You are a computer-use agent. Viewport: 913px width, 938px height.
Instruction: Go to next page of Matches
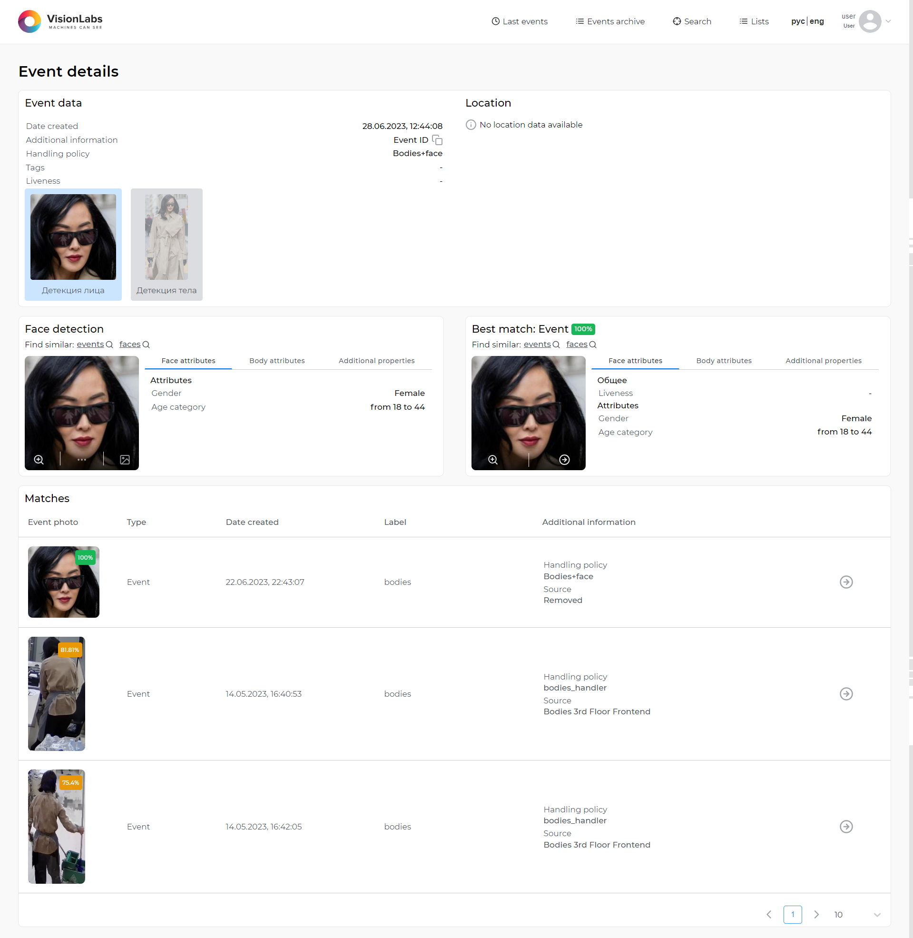coord(816,915)
